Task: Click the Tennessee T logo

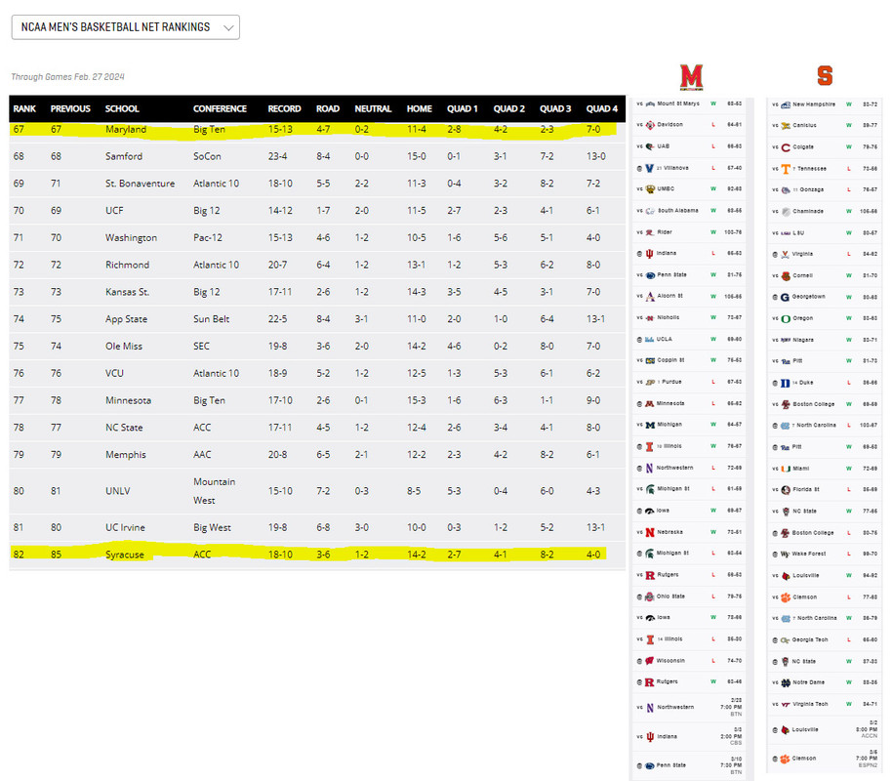Action: pyautogui.click(x=786, y=169)
